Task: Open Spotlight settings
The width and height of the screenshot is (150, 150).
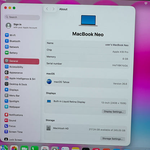Action: click(12, 101)
